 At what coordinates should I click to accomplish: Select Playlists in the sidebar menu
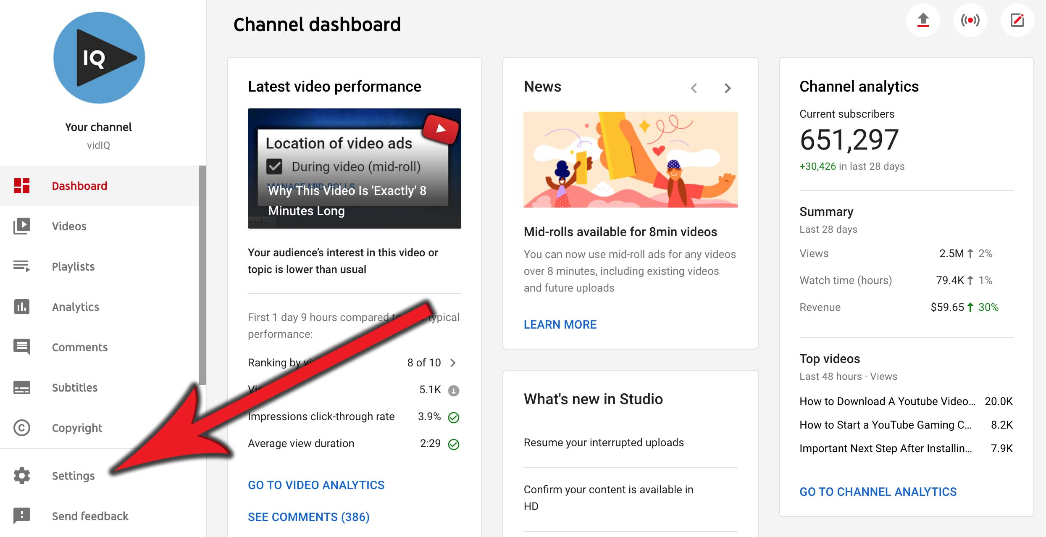tap(73, 266)
